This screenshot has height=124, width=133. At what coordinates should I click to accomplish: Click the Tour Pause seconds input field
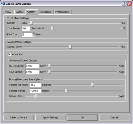pyautogui.click(x=26, y=29)
